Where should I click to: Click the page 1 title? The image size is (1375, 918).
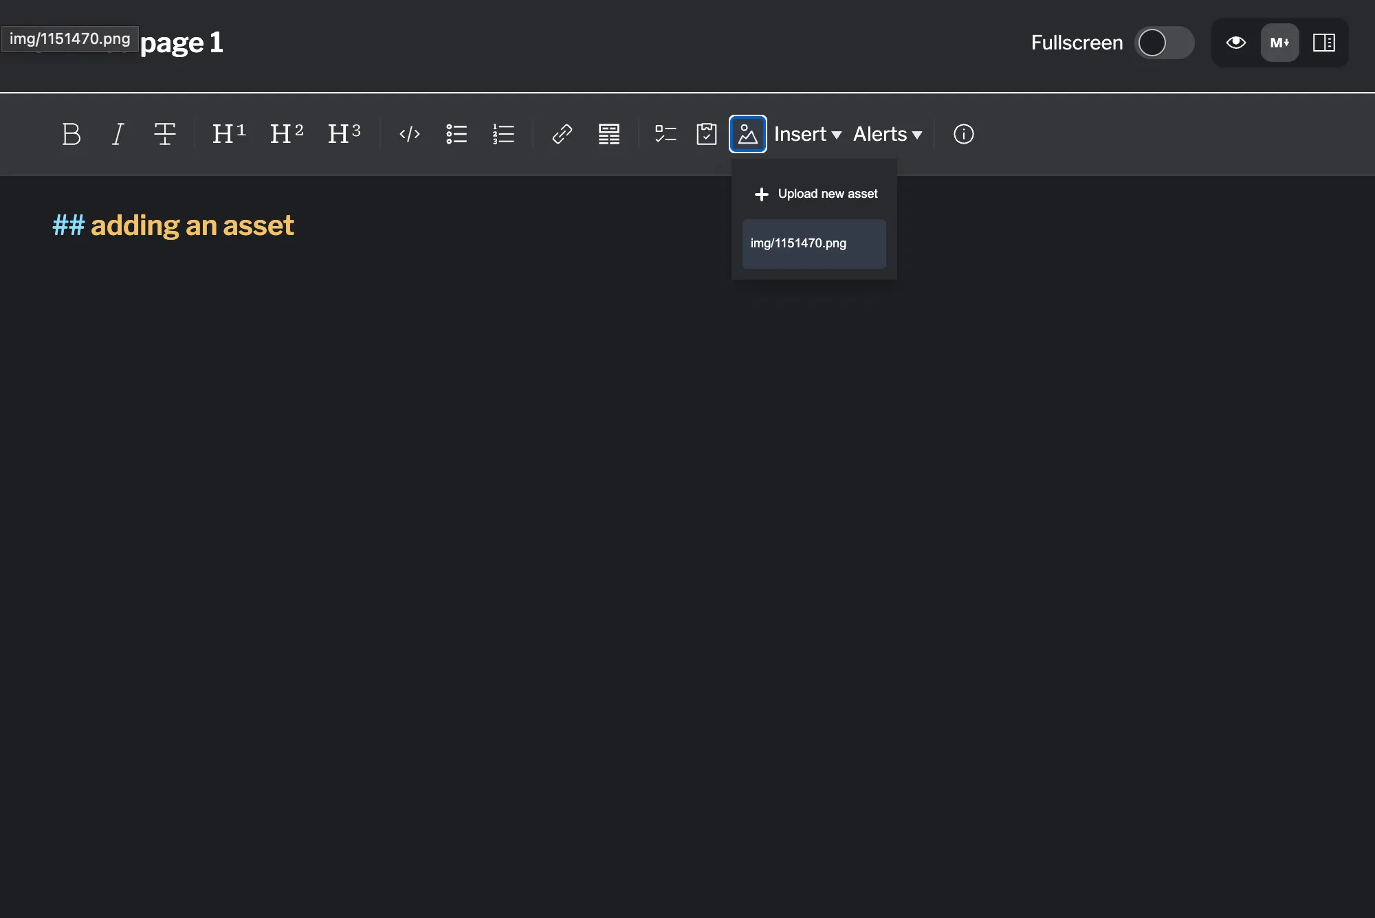click(x=181, y=43)
